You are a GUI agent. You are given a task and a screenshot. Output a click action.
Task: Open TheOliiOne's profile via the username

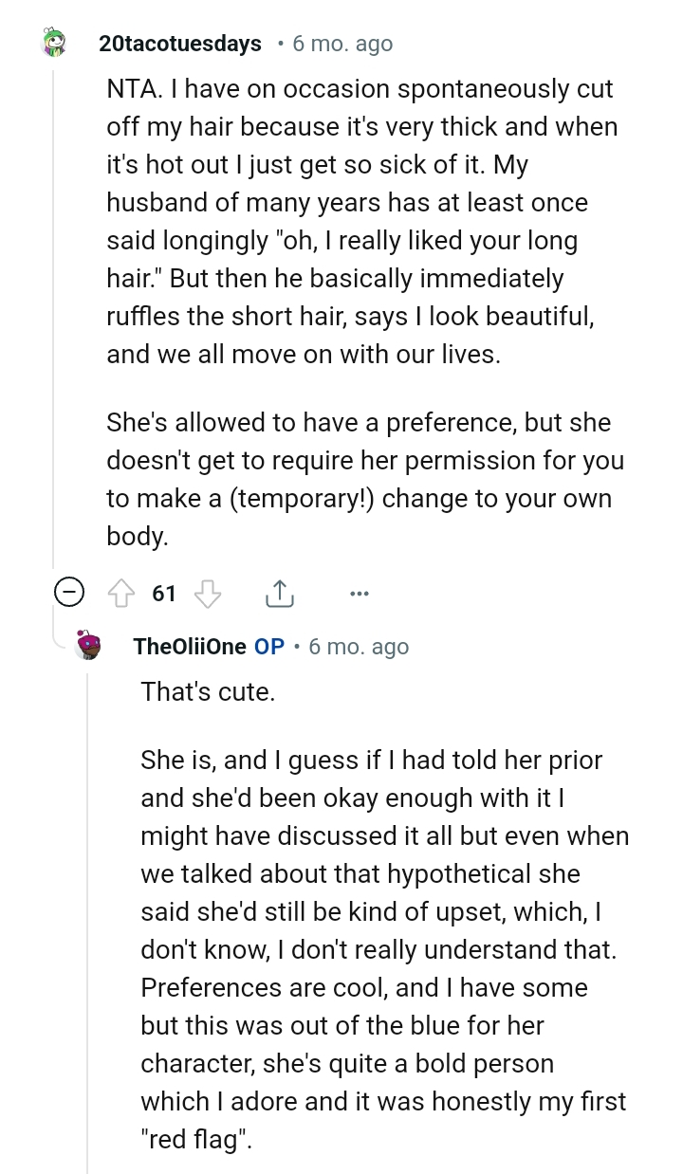[190, 647]
